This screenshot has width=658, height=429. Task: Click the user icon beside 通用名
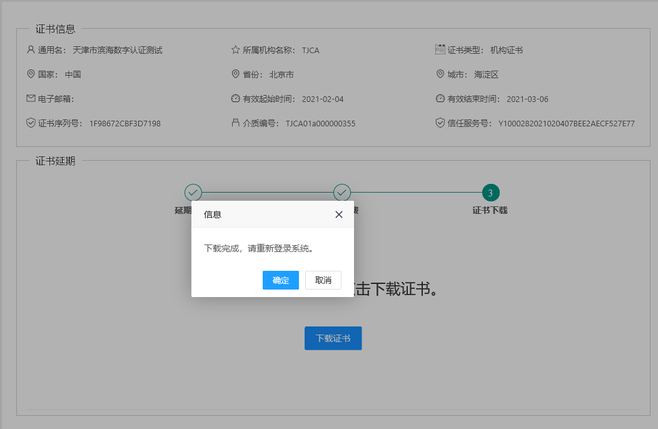click(x=31, y=49)
